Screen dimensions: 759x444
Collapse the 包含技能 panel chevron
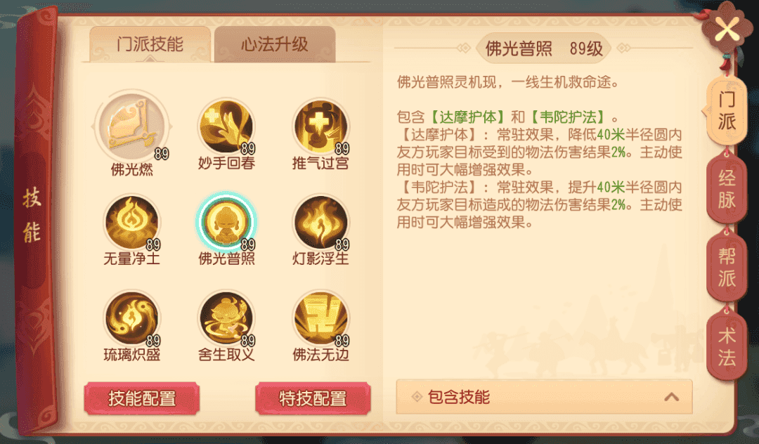(671, 397)
